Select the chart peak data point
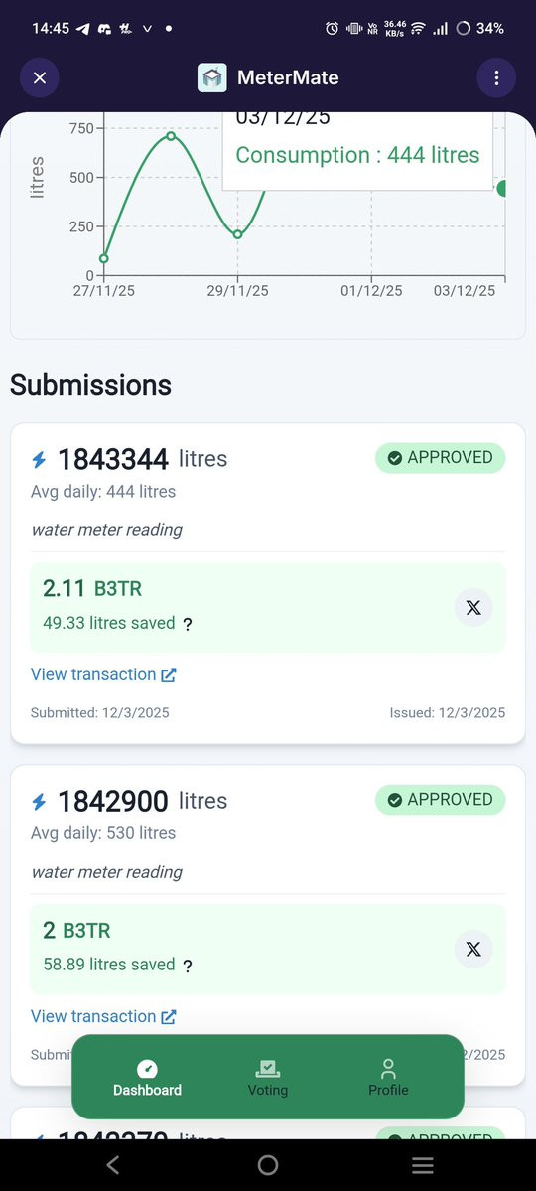The image size is (536, 1191). [x=171, y=136]
